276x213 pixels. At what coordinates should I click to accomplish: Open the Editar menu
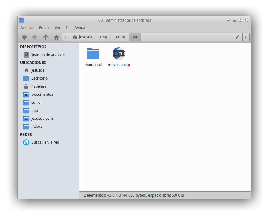click(44, 28)
